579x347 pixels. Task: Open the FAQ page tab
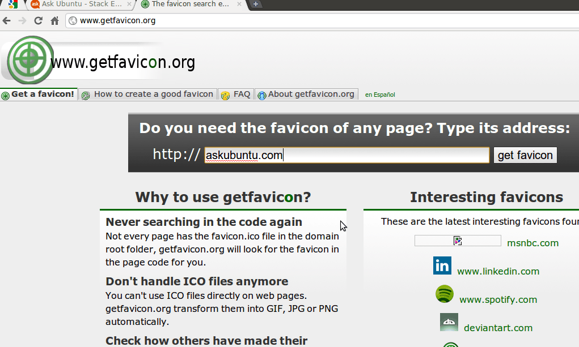pos(236,95)
